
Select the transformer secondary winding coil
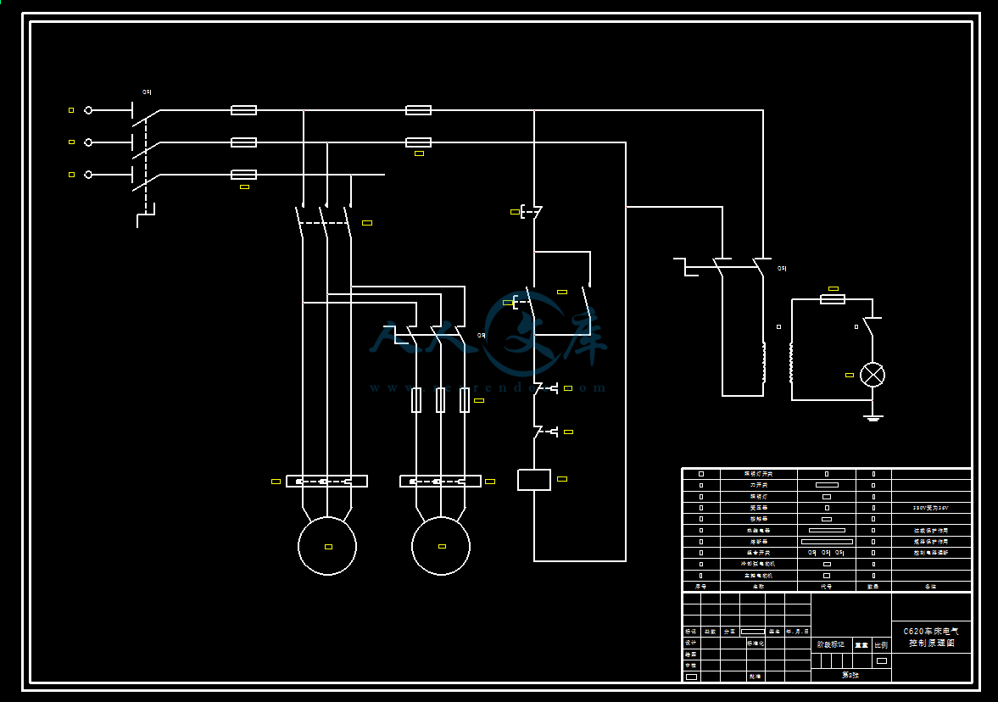point(792,363)
